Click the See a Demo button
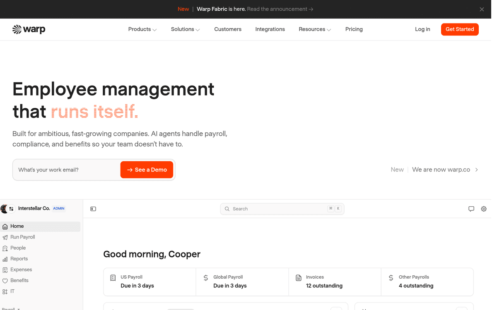 click(x=147, y=170)
